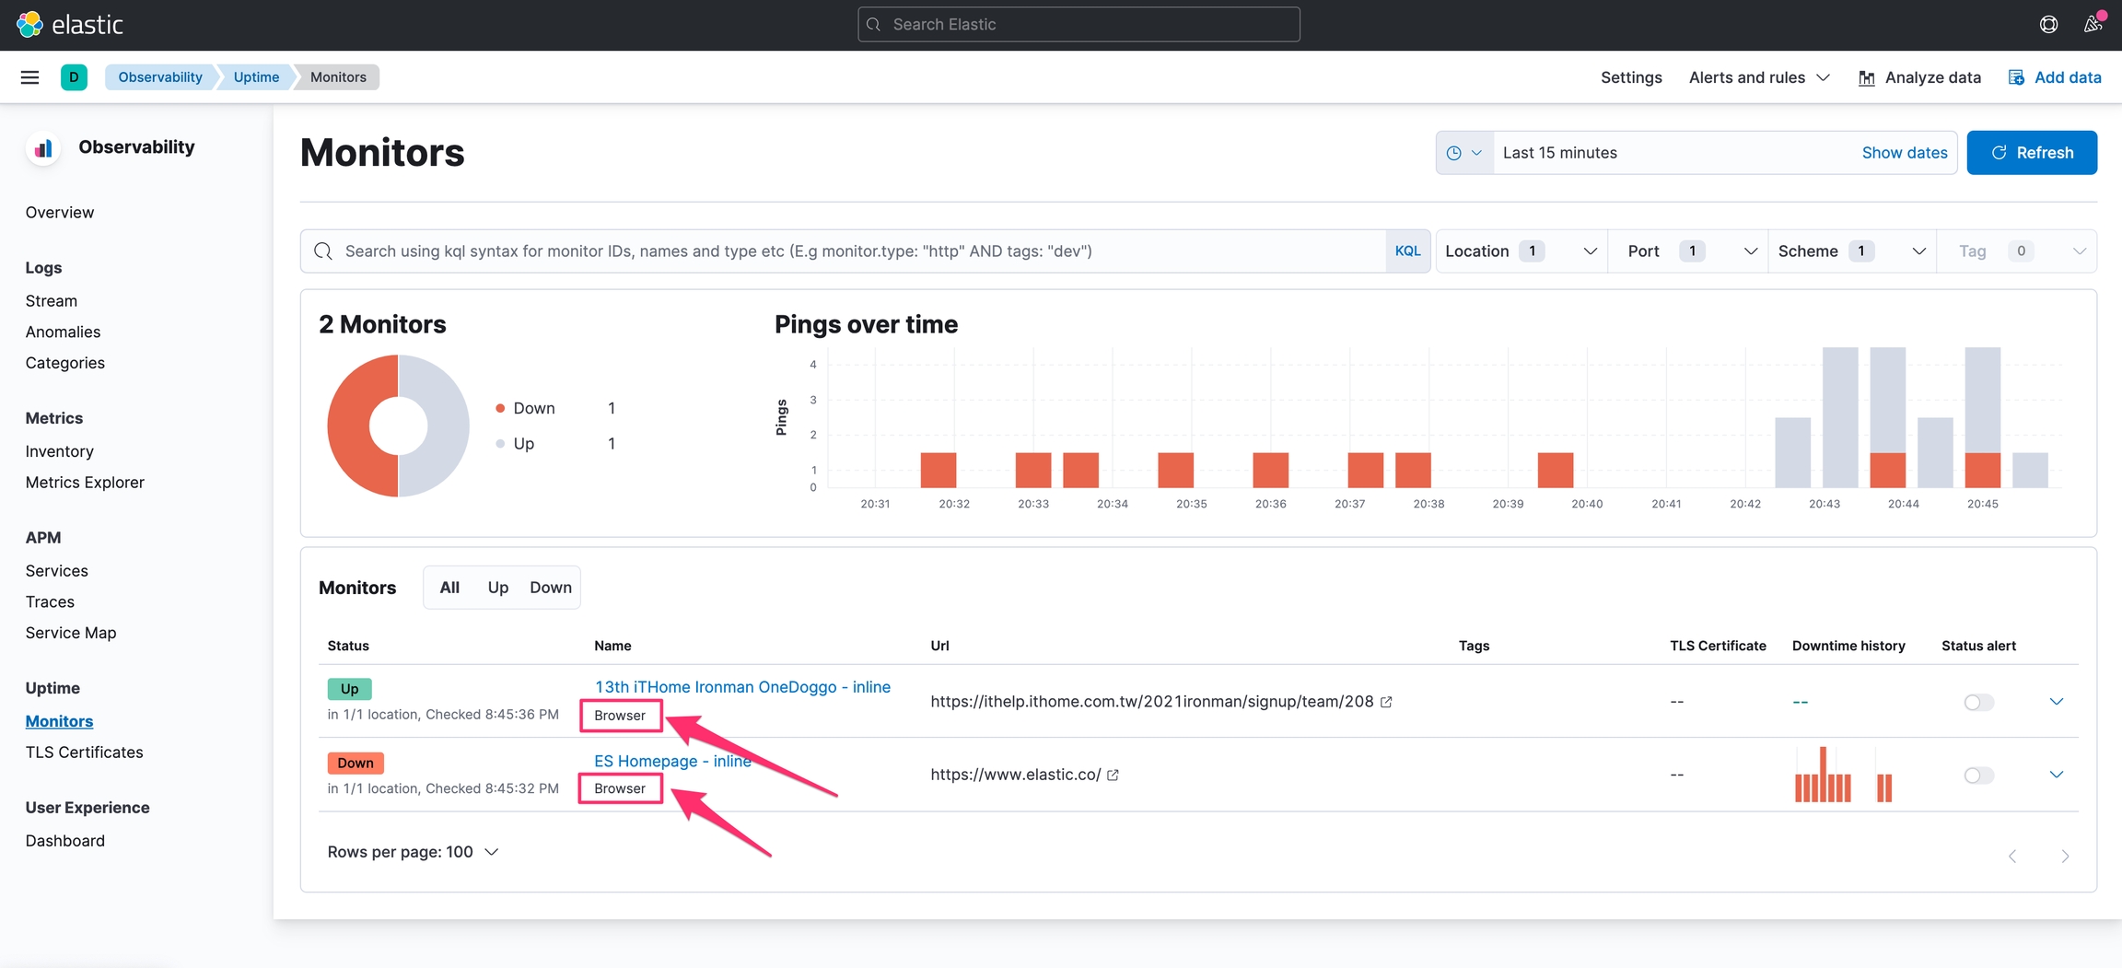Toggle the KQL syntax switch

1407,251
